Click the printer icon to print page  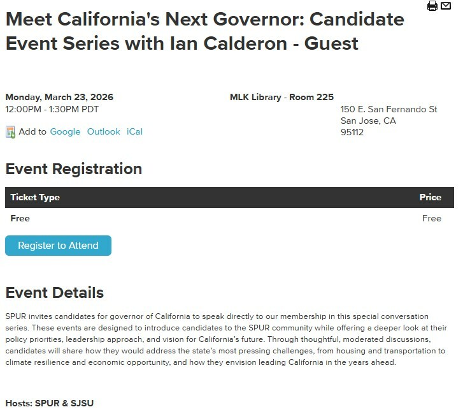tap(432, 6)
